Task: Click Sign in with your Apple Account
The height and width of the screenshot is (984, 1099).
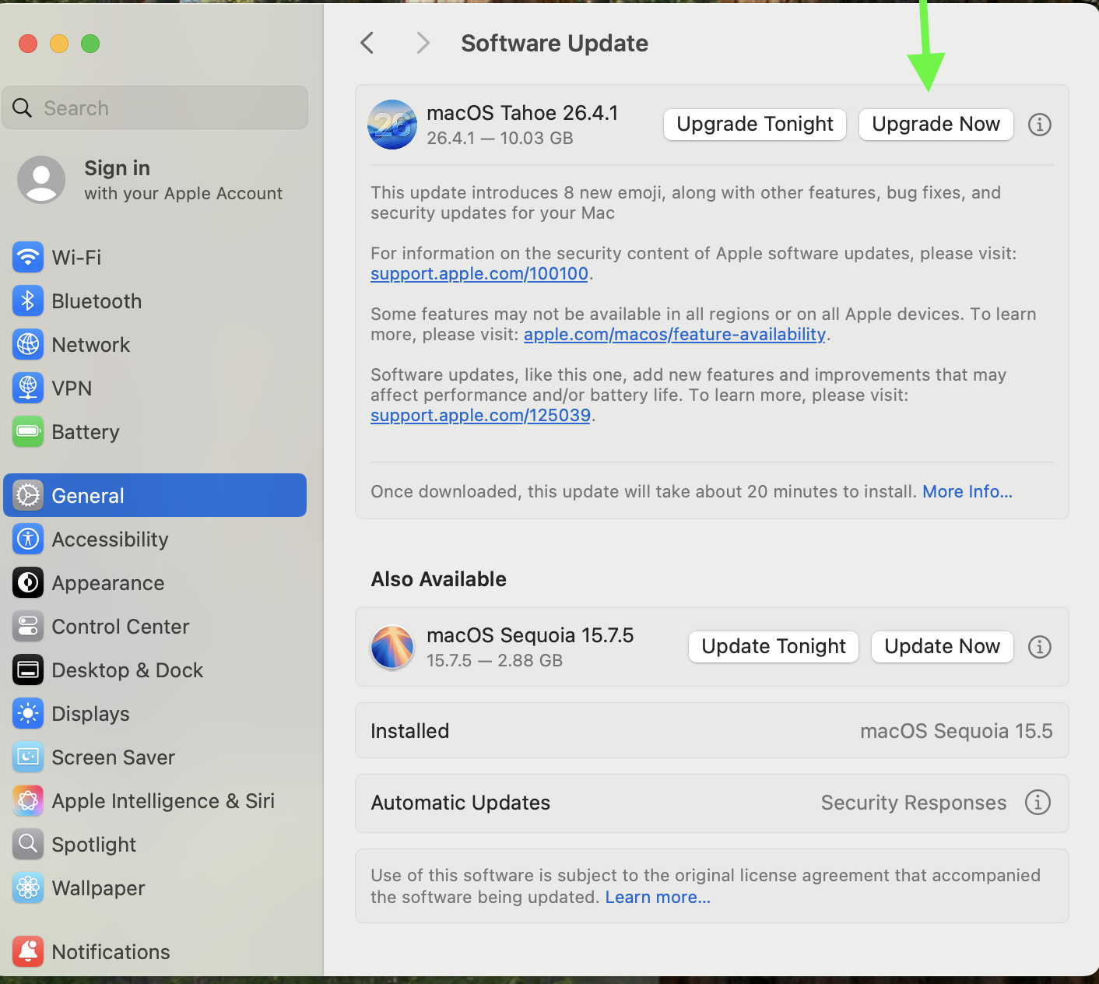Action: point(156,180)
